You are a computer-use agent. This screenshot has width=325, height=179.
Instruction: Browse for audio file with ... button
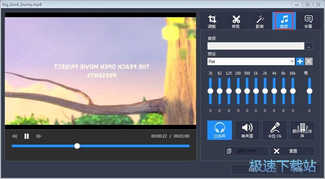click(x=309, y=46)
